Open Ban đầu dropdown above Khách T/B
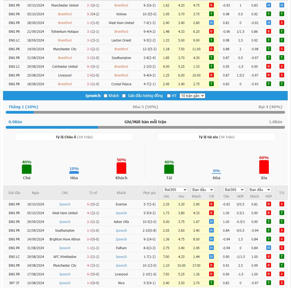291x288 pixels. click(203, 190)
